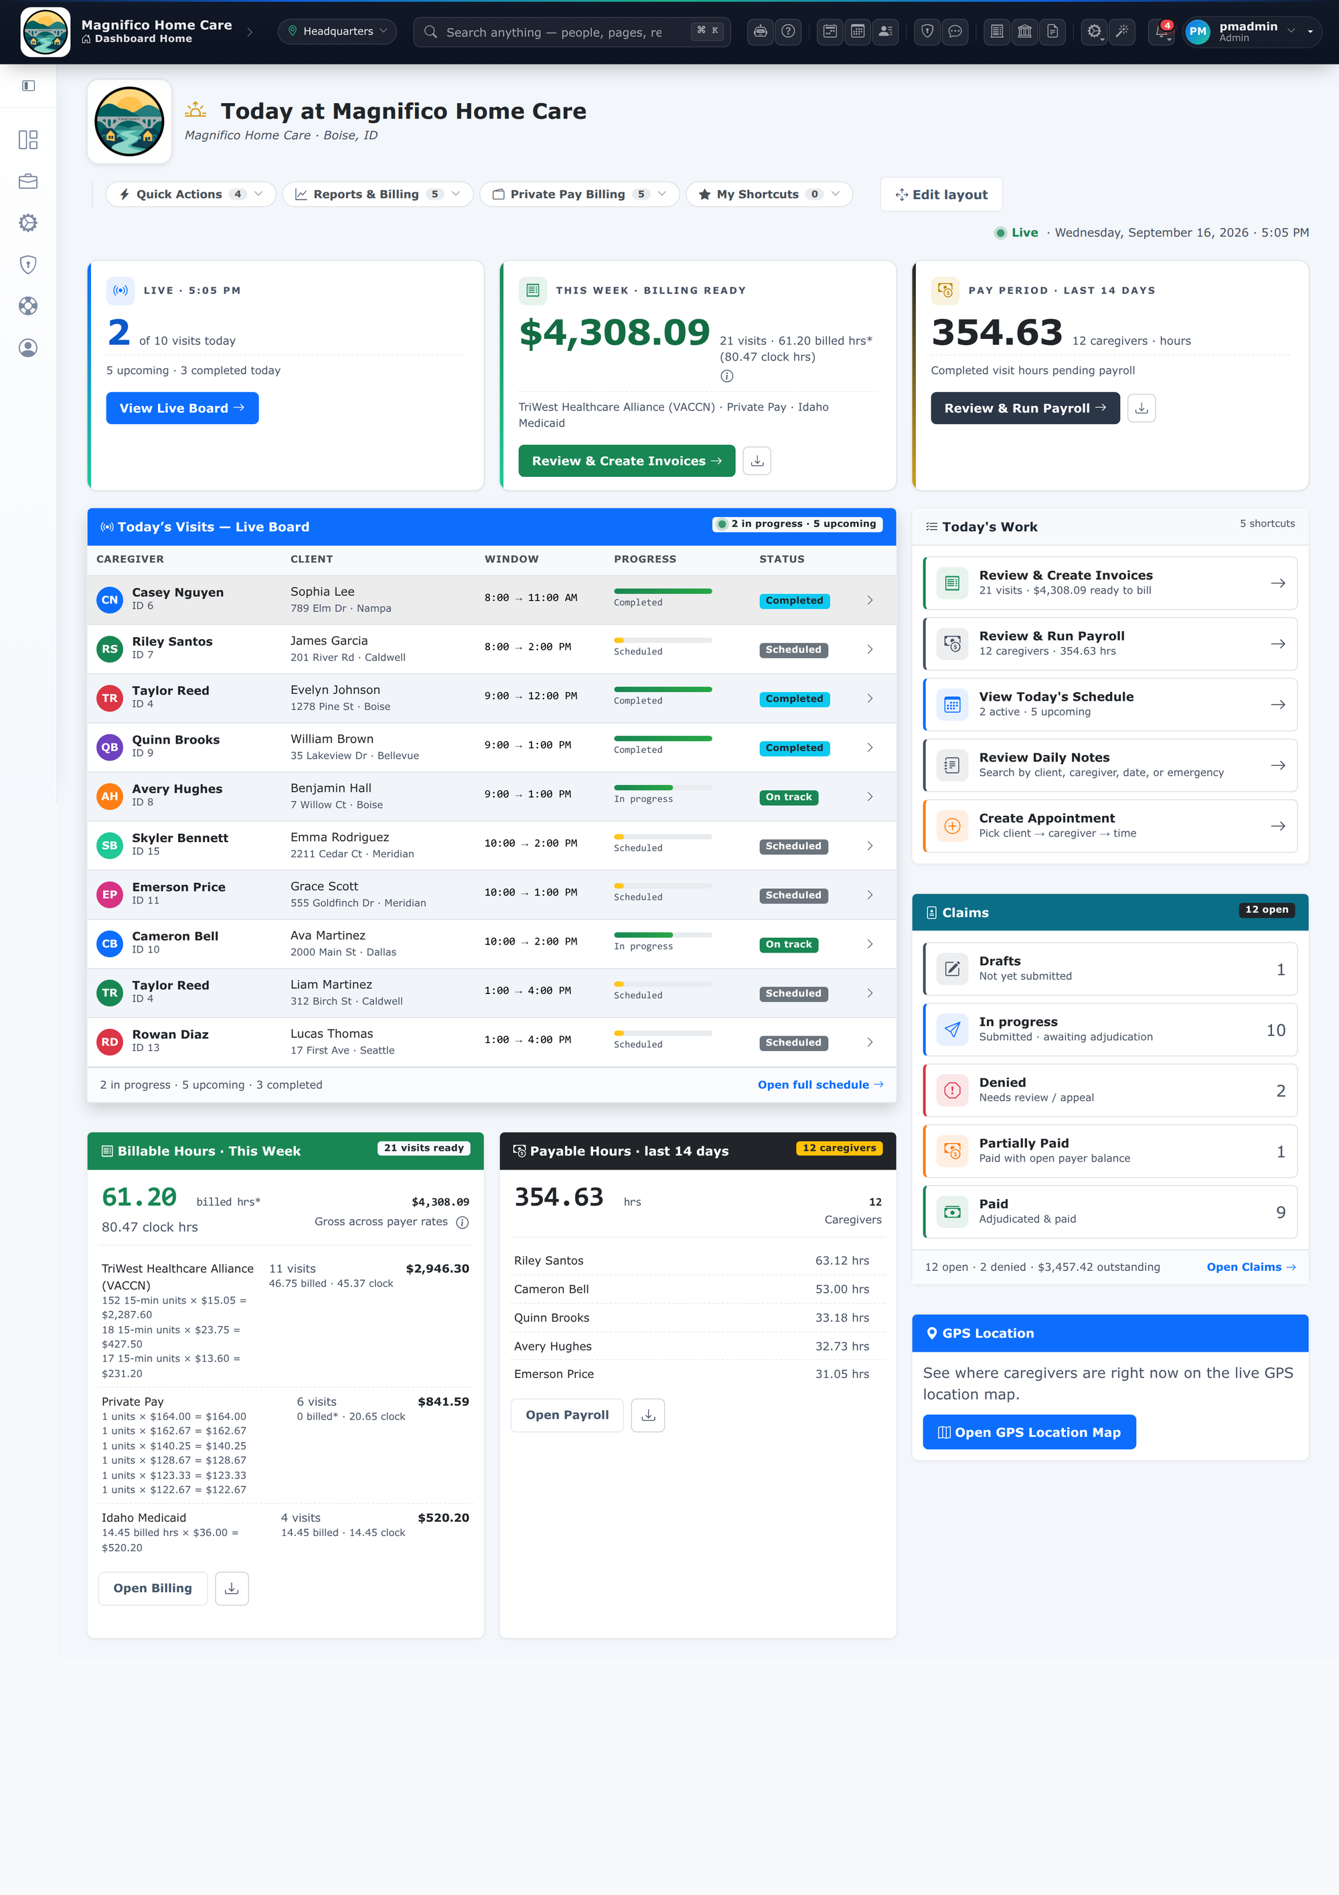Click Cameron Bell visit progress bar
Image resolution: width=1339 pixels, height=1895 pixels.
point(663,935)
